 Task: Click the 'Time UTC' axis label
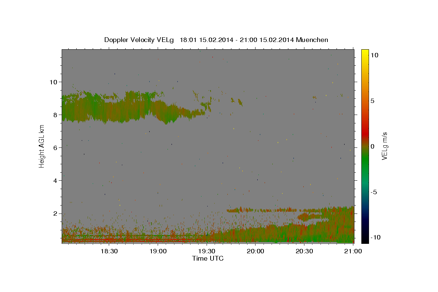[x=208, y=258]
